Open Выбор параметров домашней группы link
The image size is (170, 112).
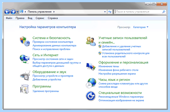point(57,64)
